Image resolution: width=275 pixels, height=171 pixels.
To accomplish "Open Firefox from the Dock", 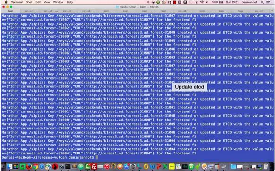I will point(29,166).
